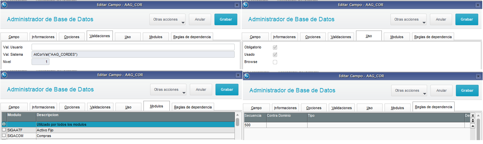Open Informaciones tab in window showing Val. Usuario
Screen dimensions: 483x144
pos(43,37)
